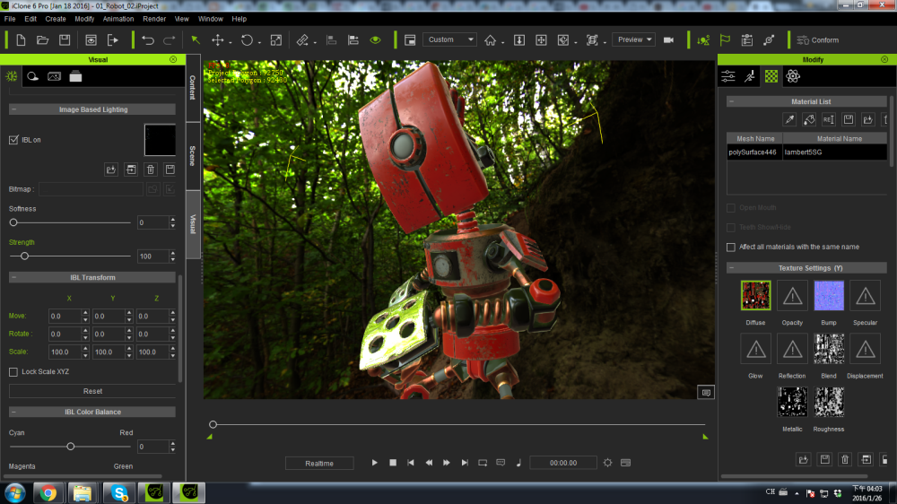Open the Render menu
This screenshot has height=504, width=897.
click(x=156, y=19)
